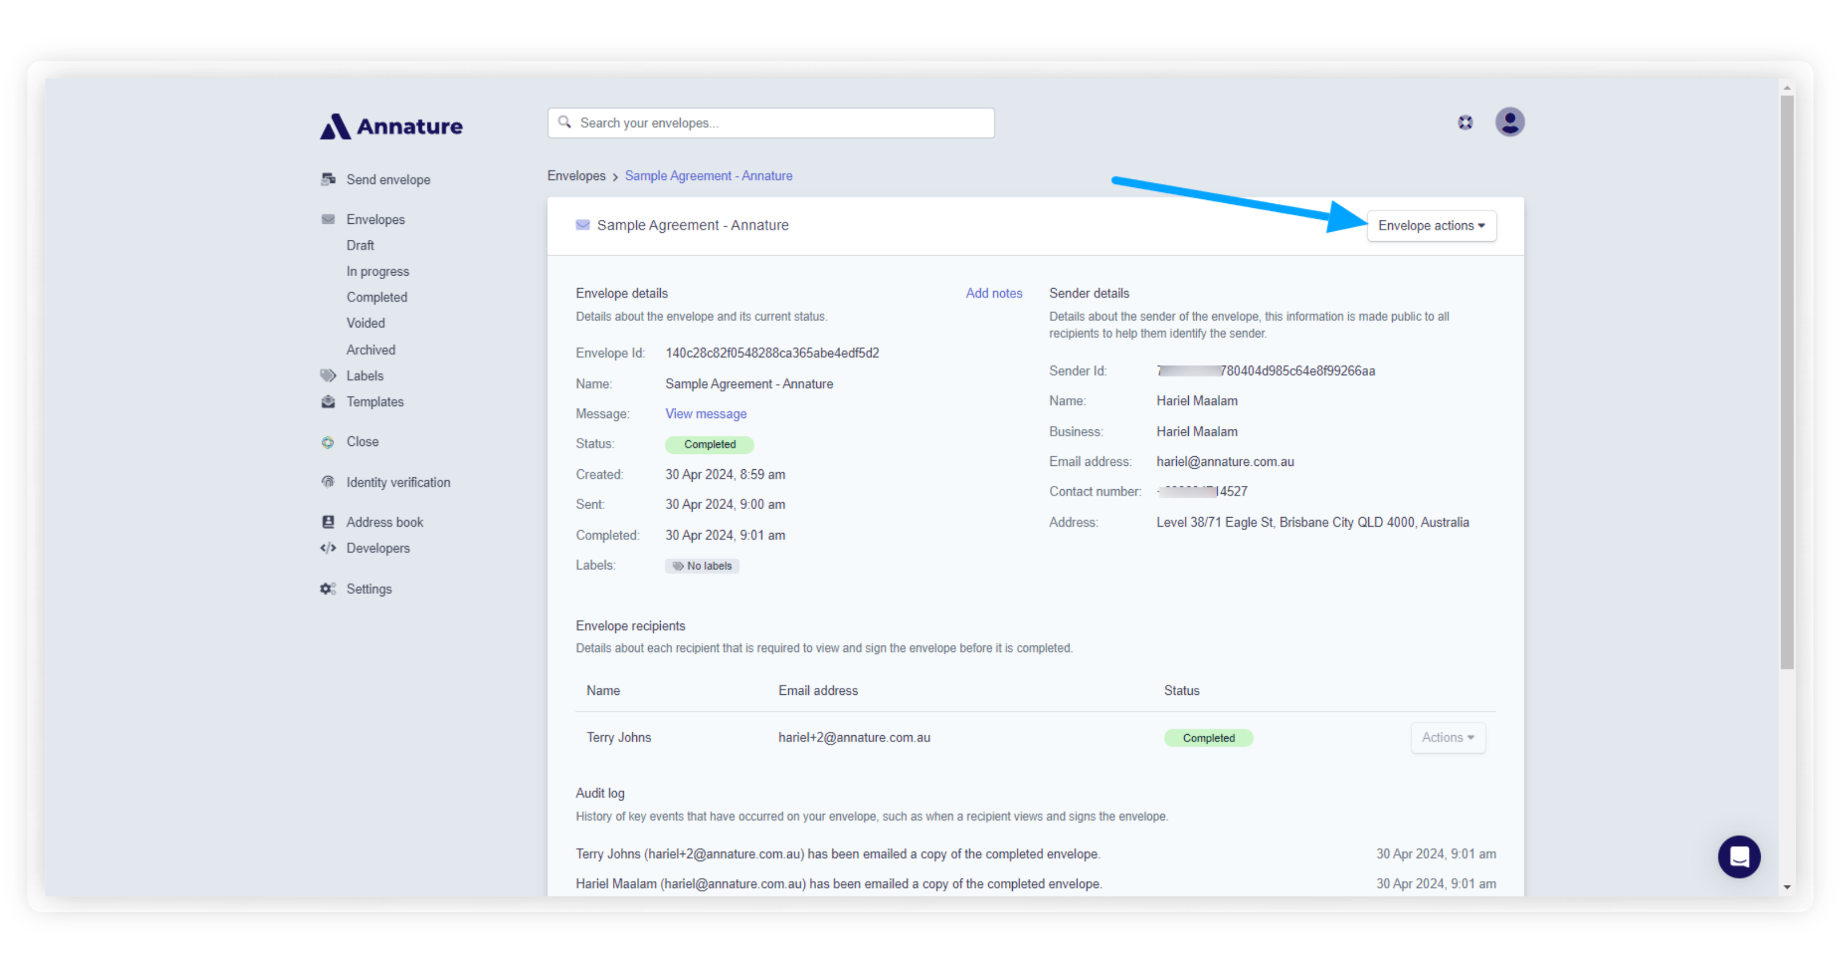Open Labels section

click(365, 376)
